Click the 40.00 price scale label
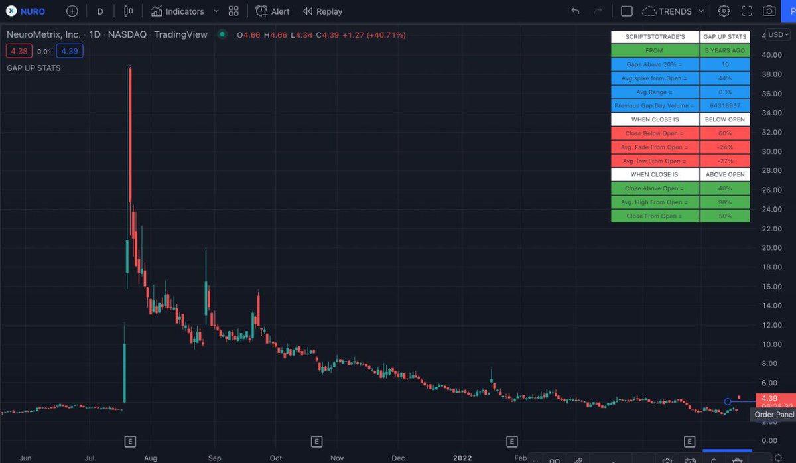Screen dimensions: 796x463 pos(773,55)
